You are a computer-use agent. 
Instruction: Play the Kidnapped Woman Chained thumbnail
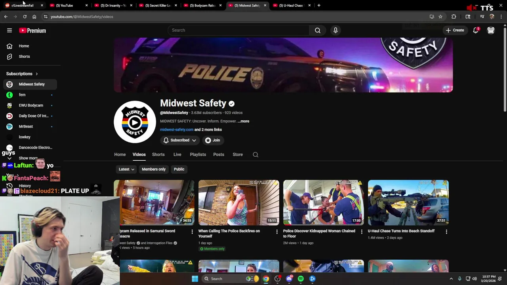point(323,203)
